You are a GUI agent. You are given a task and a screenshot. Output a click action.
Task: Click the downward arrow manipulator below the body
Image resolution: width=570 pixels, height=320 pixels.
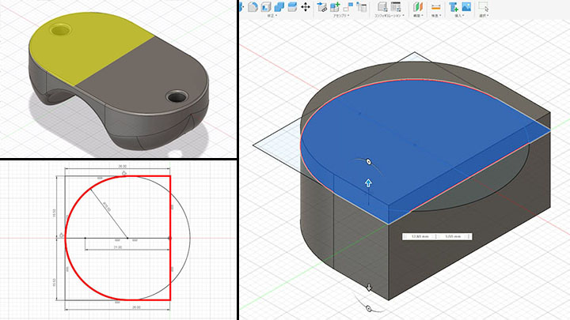pyautogui.click(x=368, y=287)
